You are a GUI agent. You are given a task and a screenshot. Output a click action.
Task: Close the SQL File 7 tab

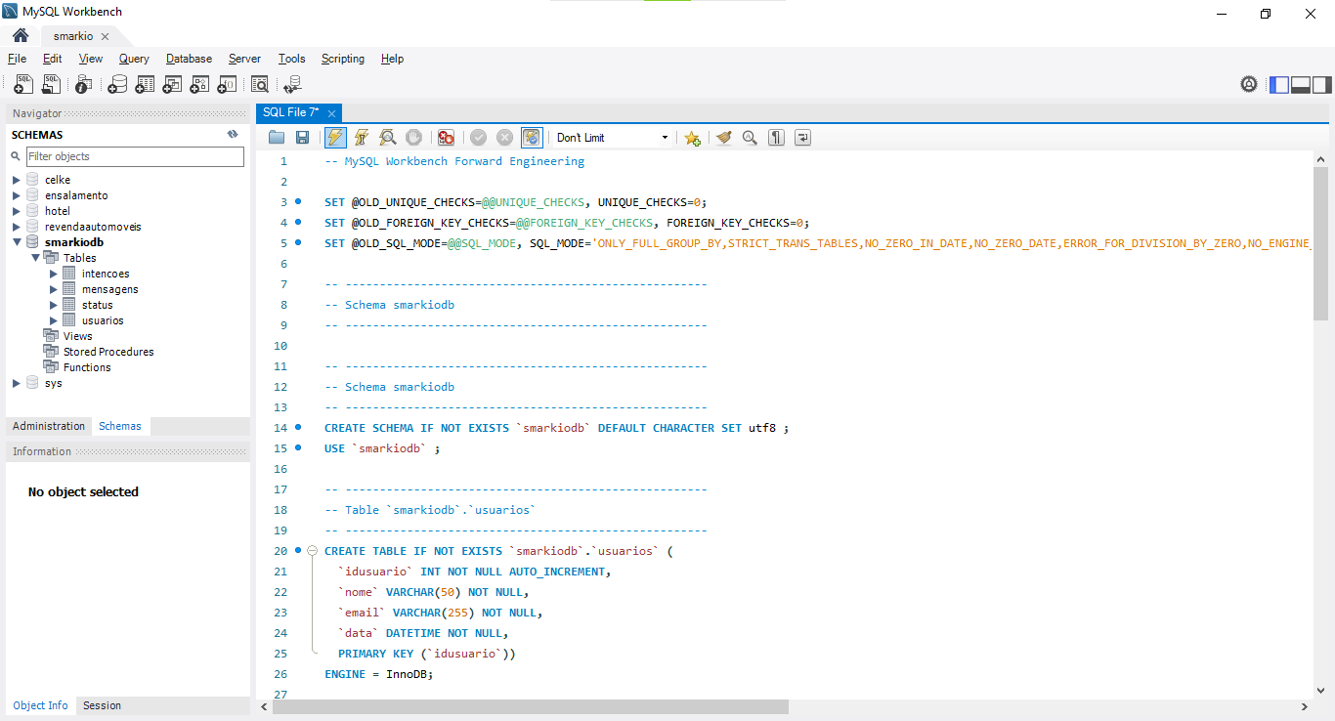pos(331,113)
